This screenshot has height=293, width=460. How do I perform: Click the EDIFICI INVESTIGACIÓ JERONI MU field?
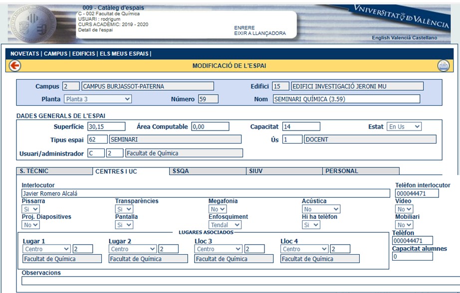[357, 86]
